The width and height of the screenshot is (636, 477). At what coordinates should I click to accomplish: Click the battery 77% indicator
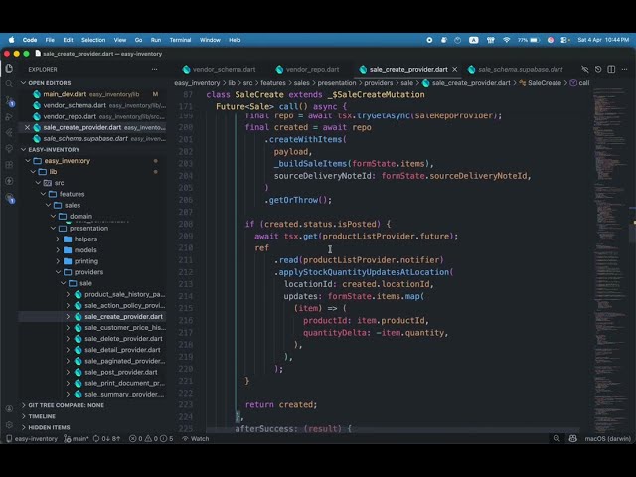528,40
